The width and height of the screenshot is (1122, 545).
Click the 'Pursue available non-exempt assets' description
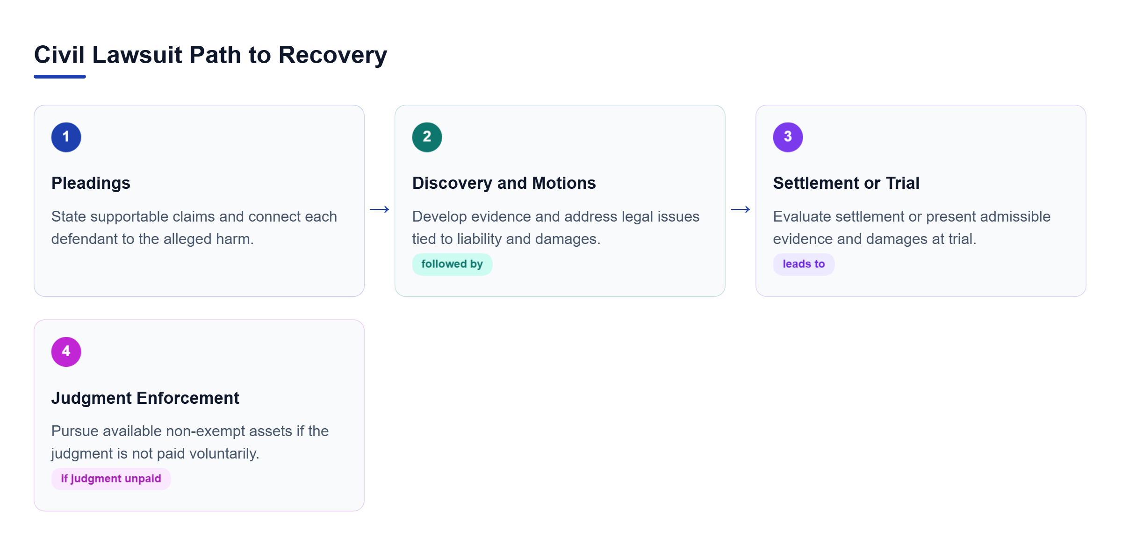pos(190,442)
